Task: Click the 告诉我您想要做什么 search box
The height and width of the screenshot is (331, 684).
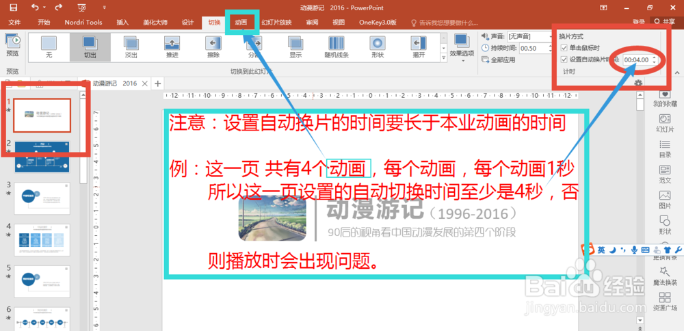Action: coord(445,23)
